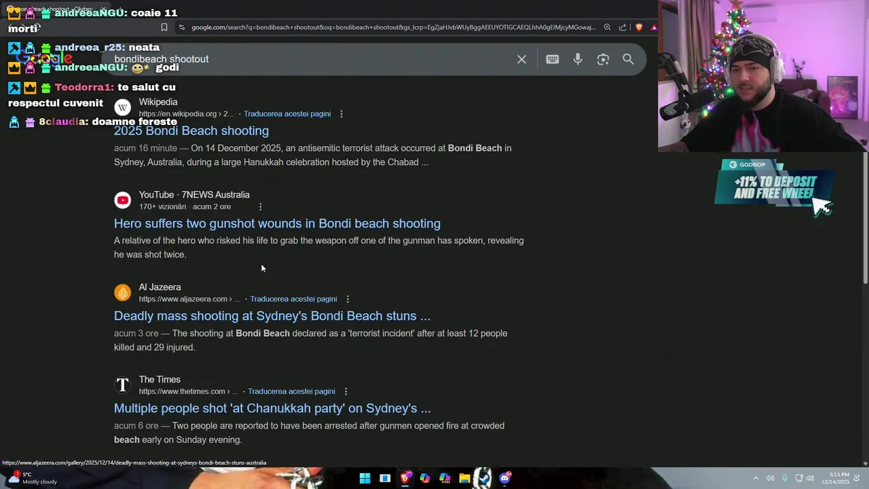Viewport: 869px width, 489px height.
Task: Open Brave browser from the taskbar
Action: (x=405, y=478)
